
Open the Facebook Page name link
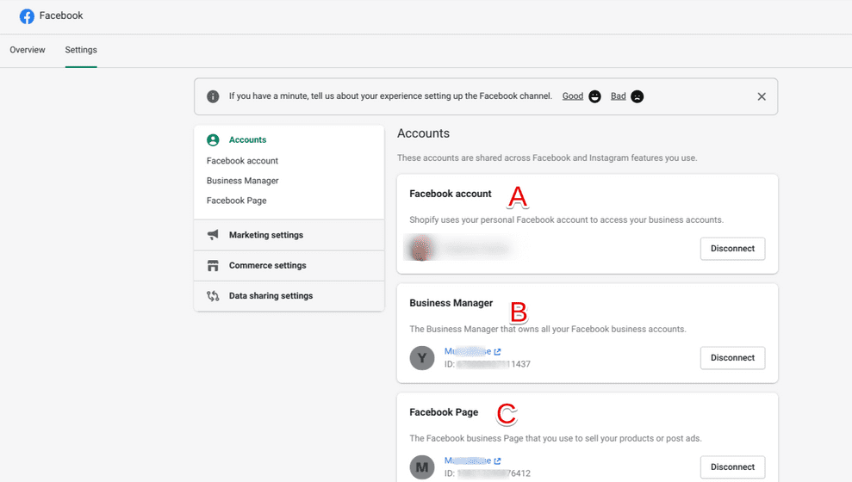468,460
